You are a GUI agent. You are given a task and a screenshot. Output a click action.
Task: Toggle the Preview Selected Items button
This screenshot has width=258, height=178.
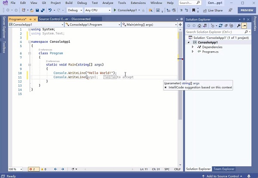tap(244, 25)
